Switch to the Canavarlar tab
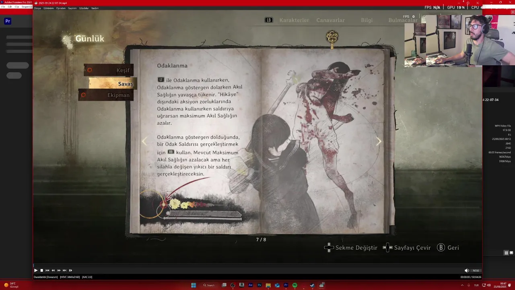The height and width of the screenshot is (290, 515). [x=330, y=20]
